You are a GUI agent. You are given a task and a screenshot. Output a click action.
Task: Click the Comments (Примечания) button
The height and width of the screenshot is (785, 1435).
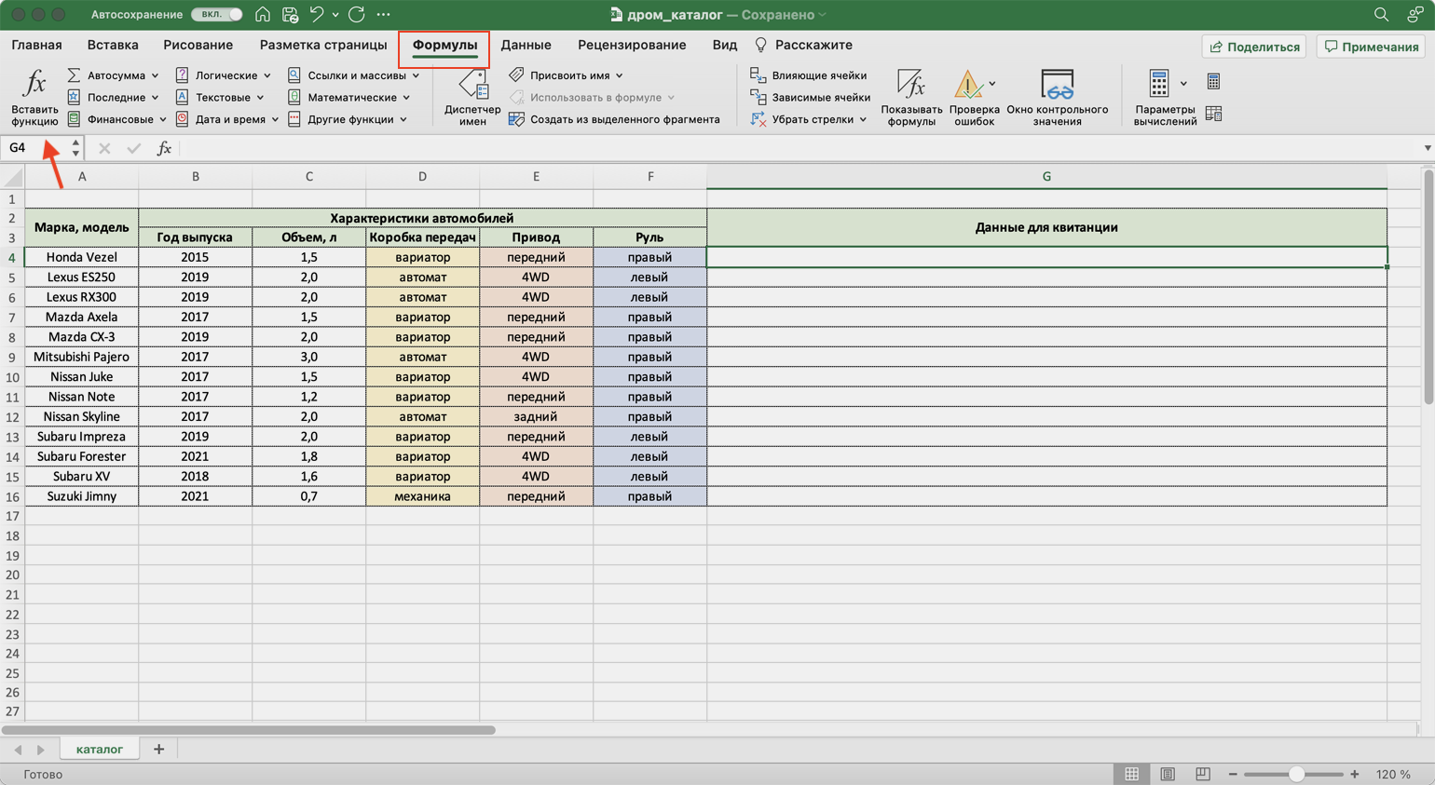[1372, 47]
